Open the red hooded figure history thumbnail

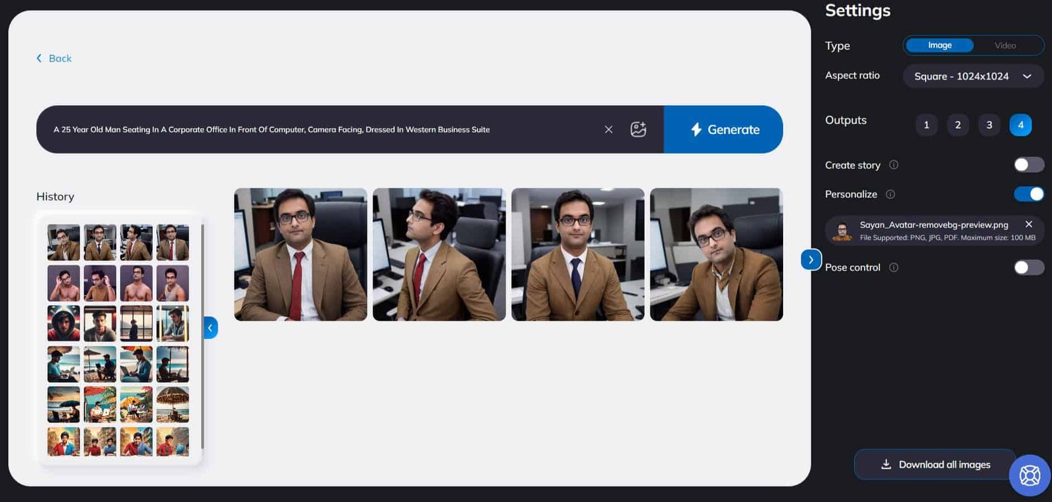[64, 323]
